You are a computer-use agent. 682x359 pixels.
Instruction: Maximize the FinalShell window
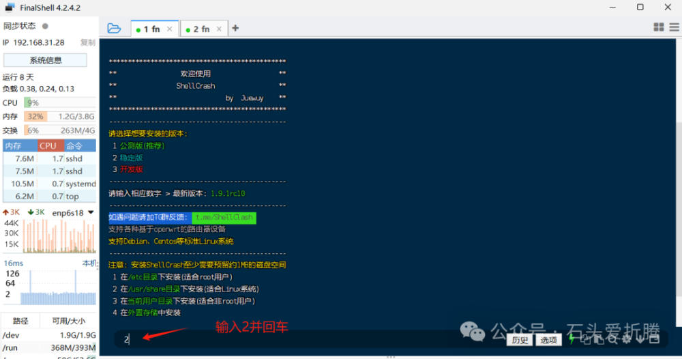640,7
